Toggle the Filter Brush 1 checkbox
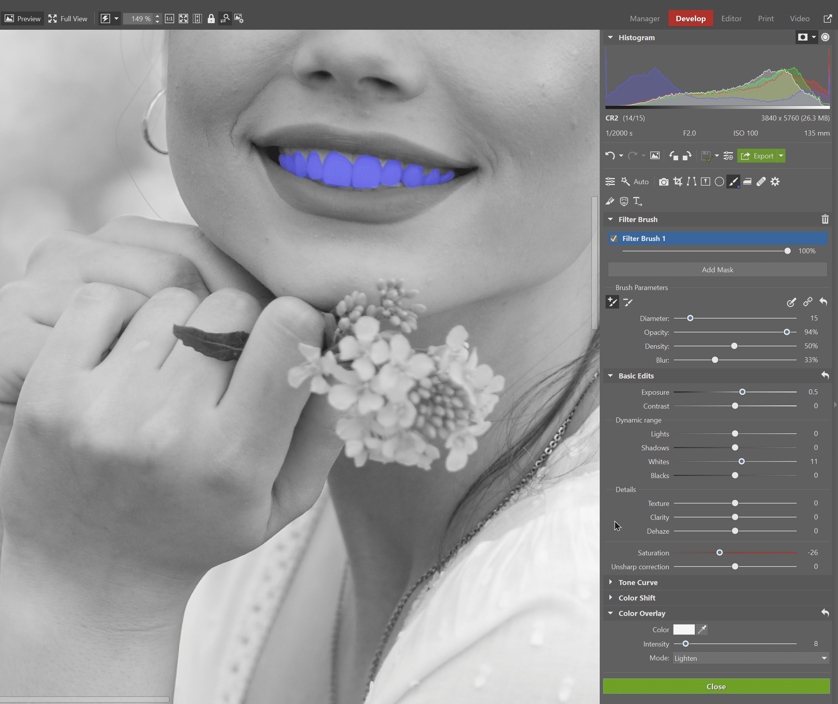838x704 pixels. [x=614, y=238]
